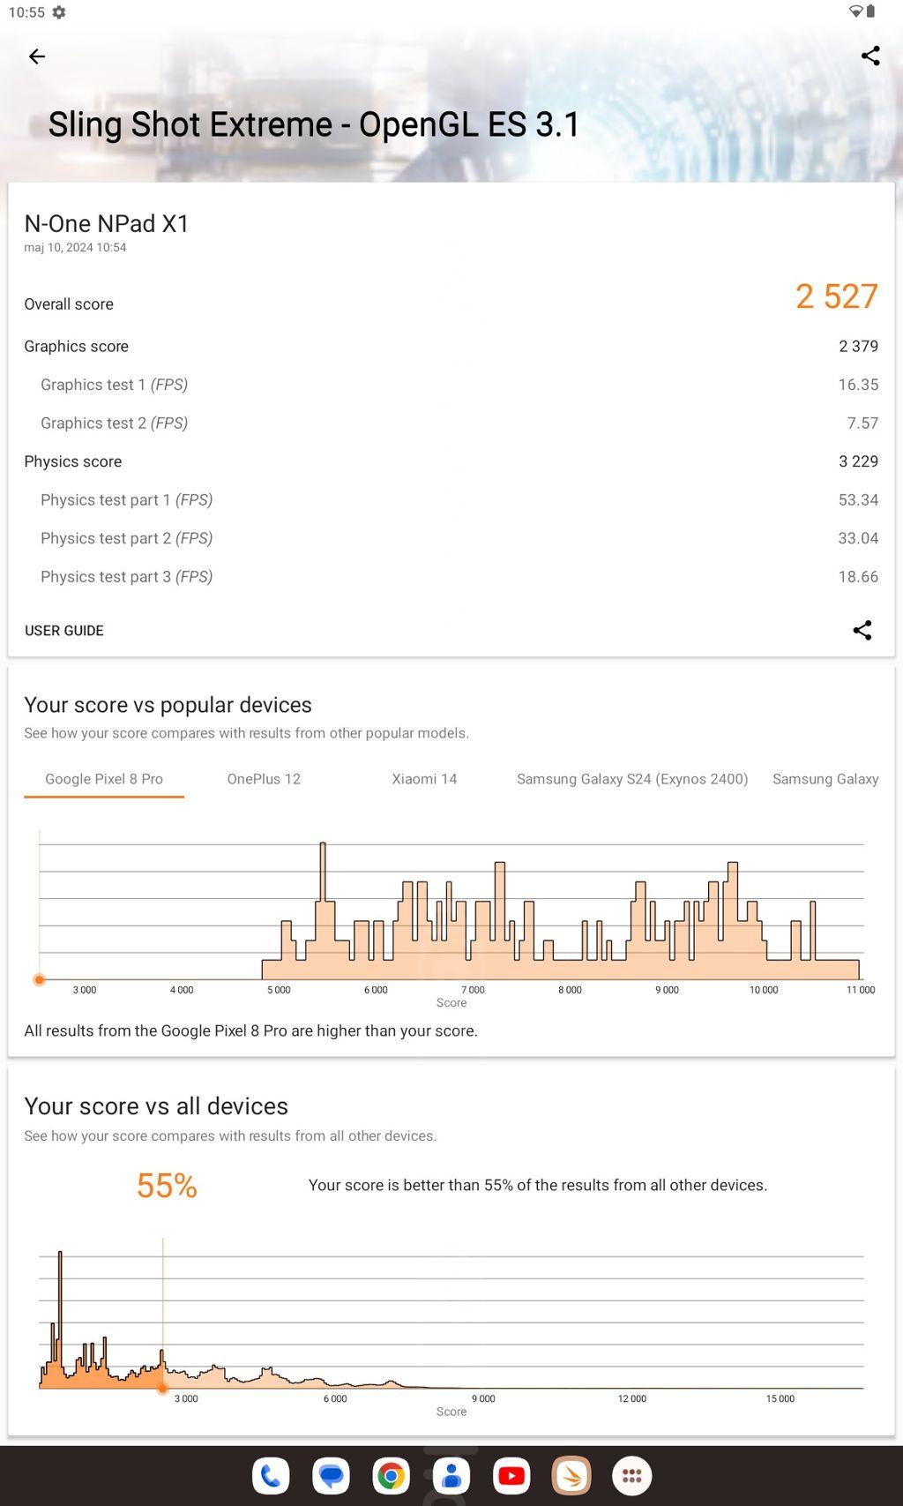This screenshot has height=1506, width=903.
Task: Select the Google Pixel 8 Pro tab
Action: point(104,779)
